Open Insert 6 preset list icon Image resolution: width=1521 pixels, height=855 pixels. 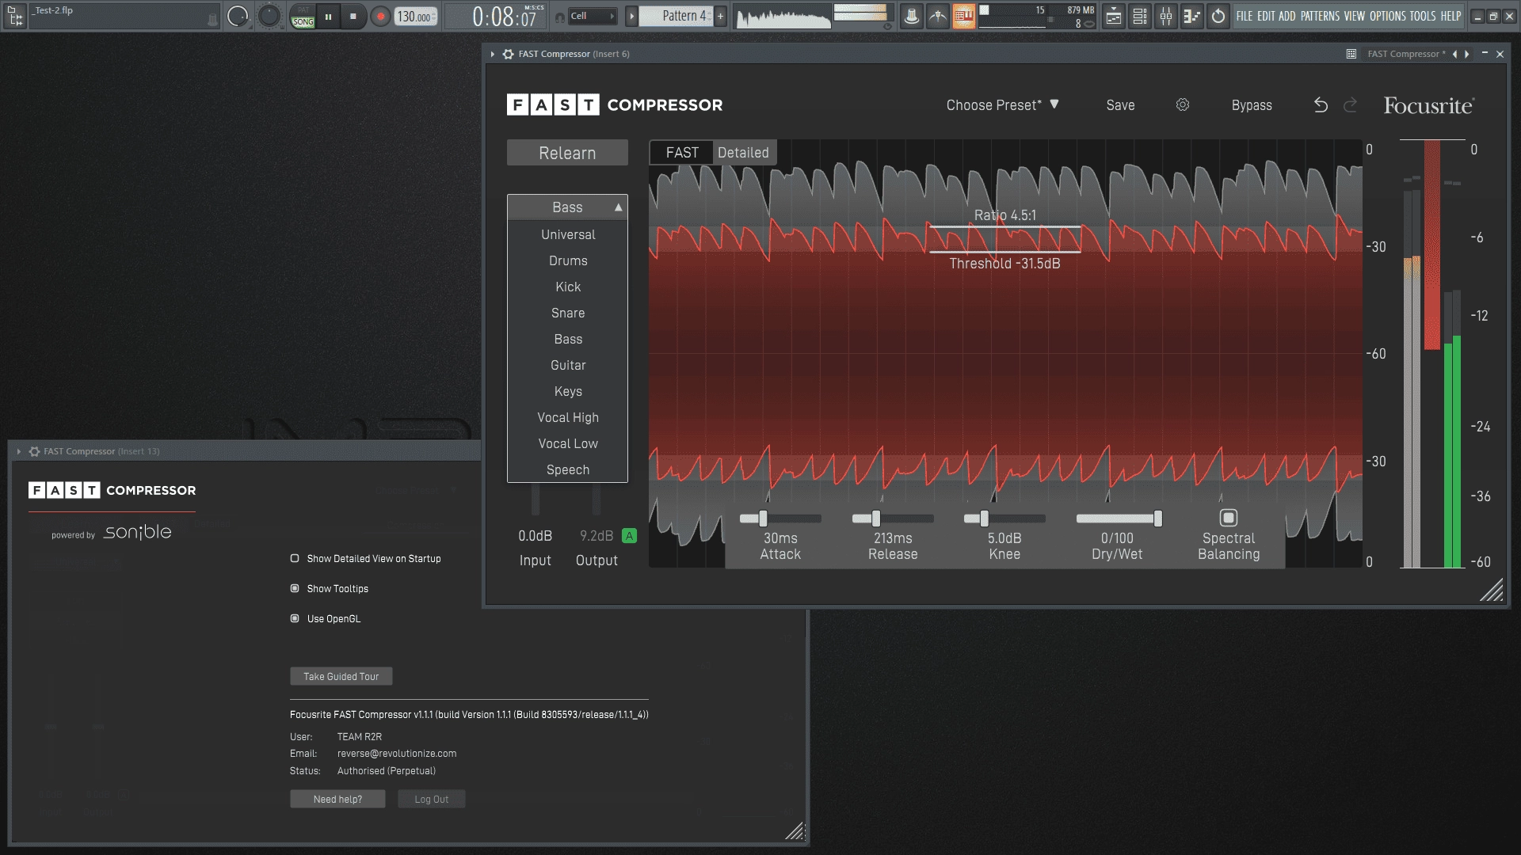click(x=1351, y=54)
